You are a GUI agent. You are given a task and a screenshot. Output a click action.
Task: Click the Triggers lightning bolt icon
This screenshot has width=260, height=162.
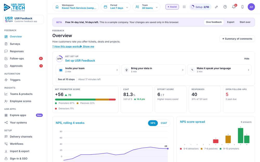click(6, 80)
